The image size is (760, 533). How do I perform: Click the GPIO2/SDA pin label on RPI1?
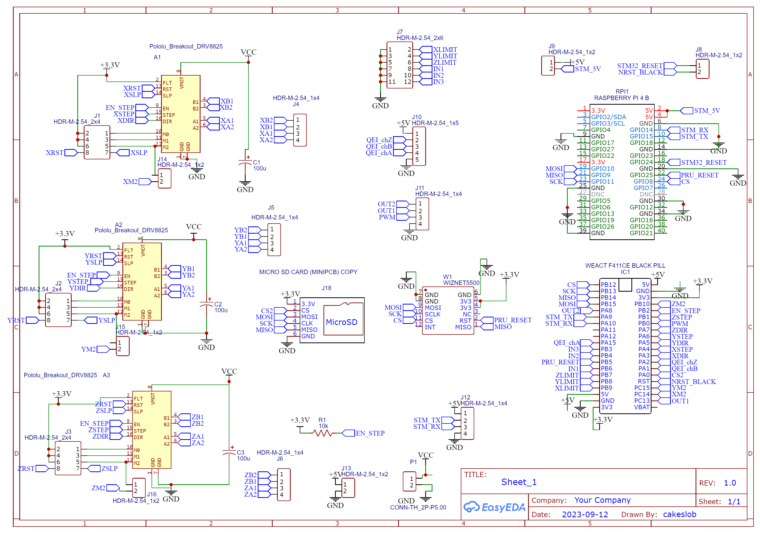(608, 117)
